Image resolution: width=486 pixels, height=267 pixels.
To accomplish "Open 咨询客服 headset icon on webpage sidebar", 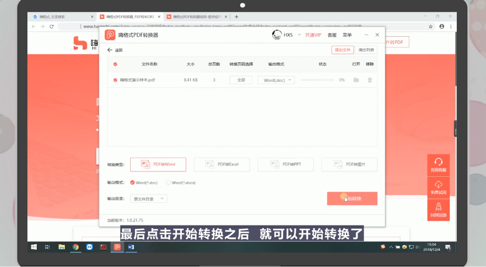I will pyautogui.click(x=438, y=161).
